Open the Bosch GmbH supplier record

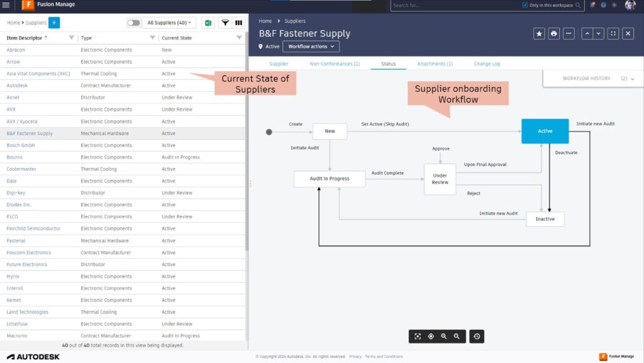point(21,145)
